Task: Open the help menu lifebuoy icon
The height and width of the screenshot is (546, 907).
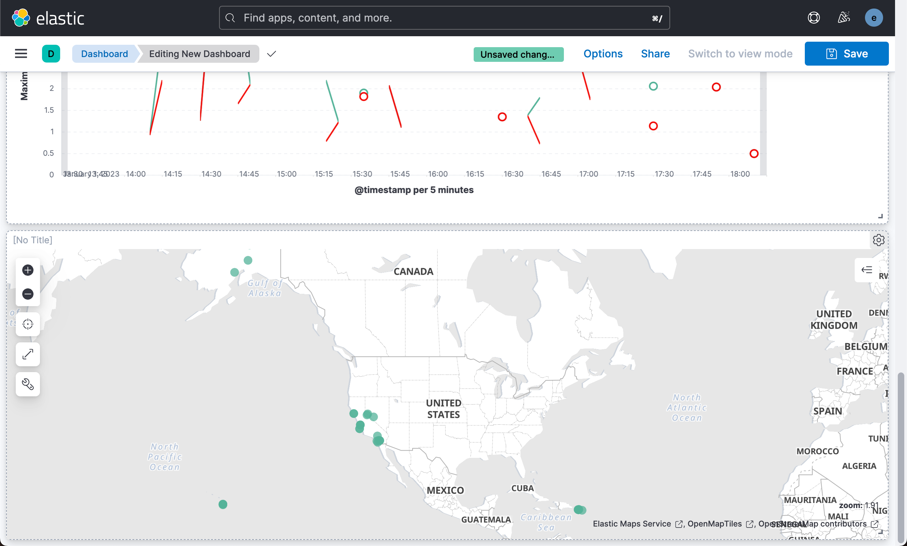Action: [814, 18]
